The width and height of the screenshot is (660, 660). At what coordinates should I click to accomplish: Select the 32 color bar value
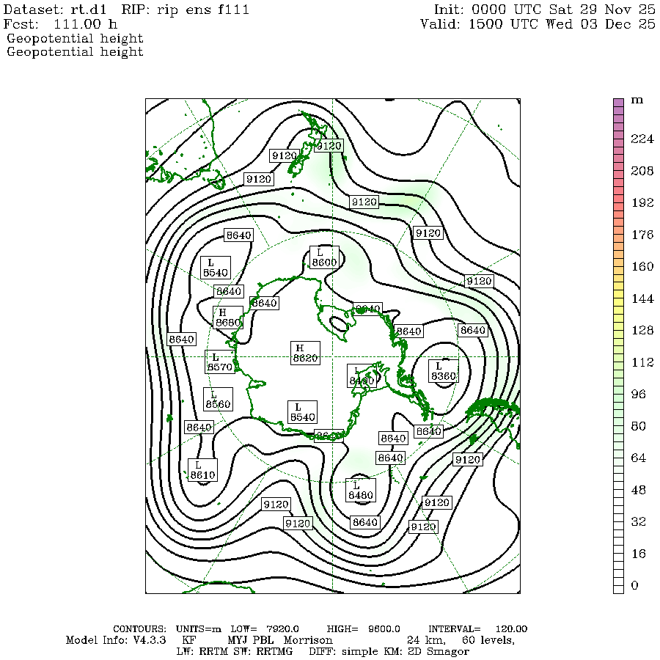coord(638,521)
